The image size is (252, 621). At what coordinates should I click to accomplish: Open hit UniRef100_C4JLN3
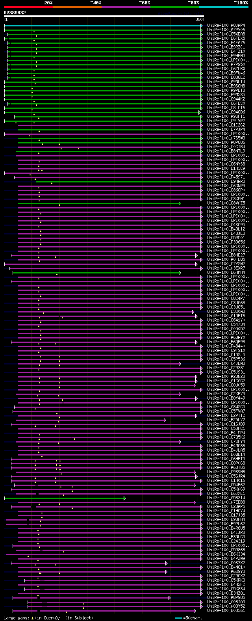(226, 364)
